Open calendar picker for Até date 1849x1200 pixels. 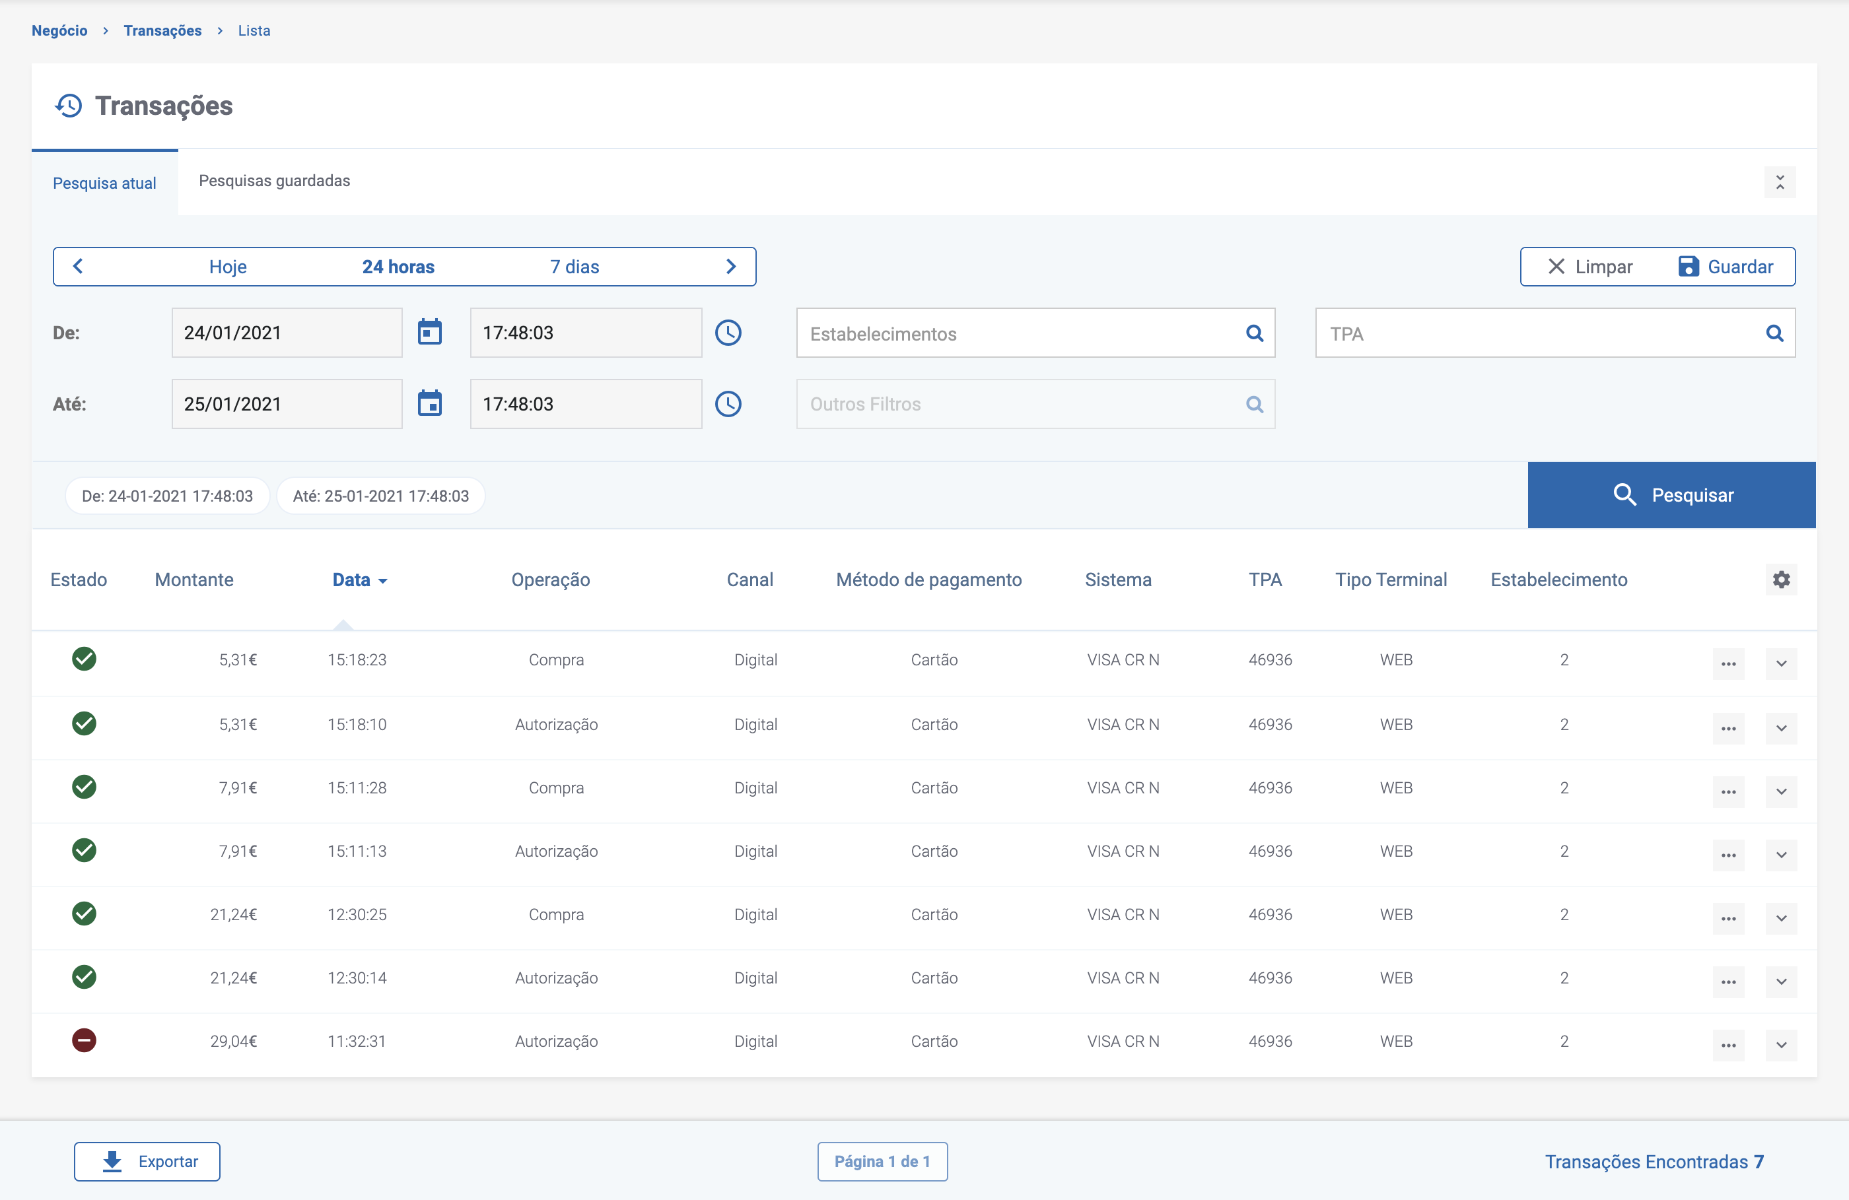(x=430, y=403)
